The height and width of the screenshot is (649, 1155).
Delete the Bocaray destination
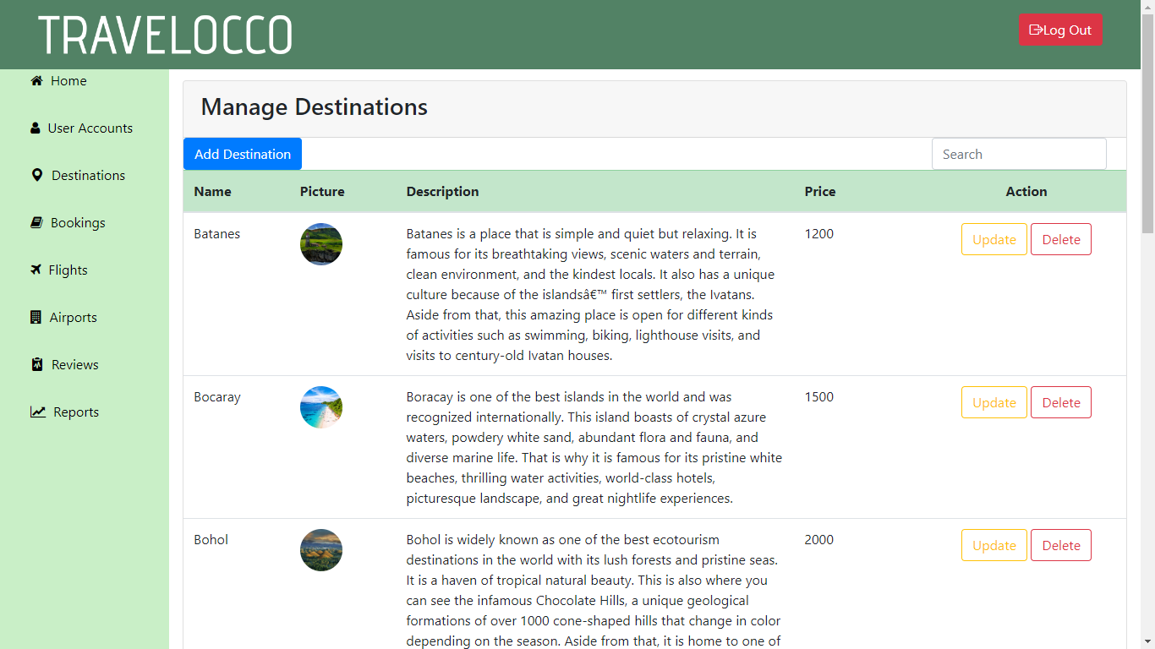pos(1060,402)
